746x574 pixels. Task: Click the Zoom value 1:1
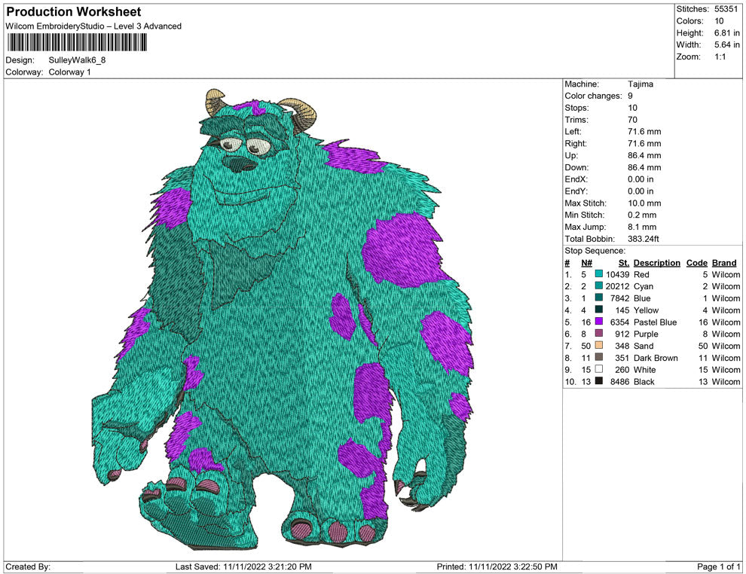[720, 56]
